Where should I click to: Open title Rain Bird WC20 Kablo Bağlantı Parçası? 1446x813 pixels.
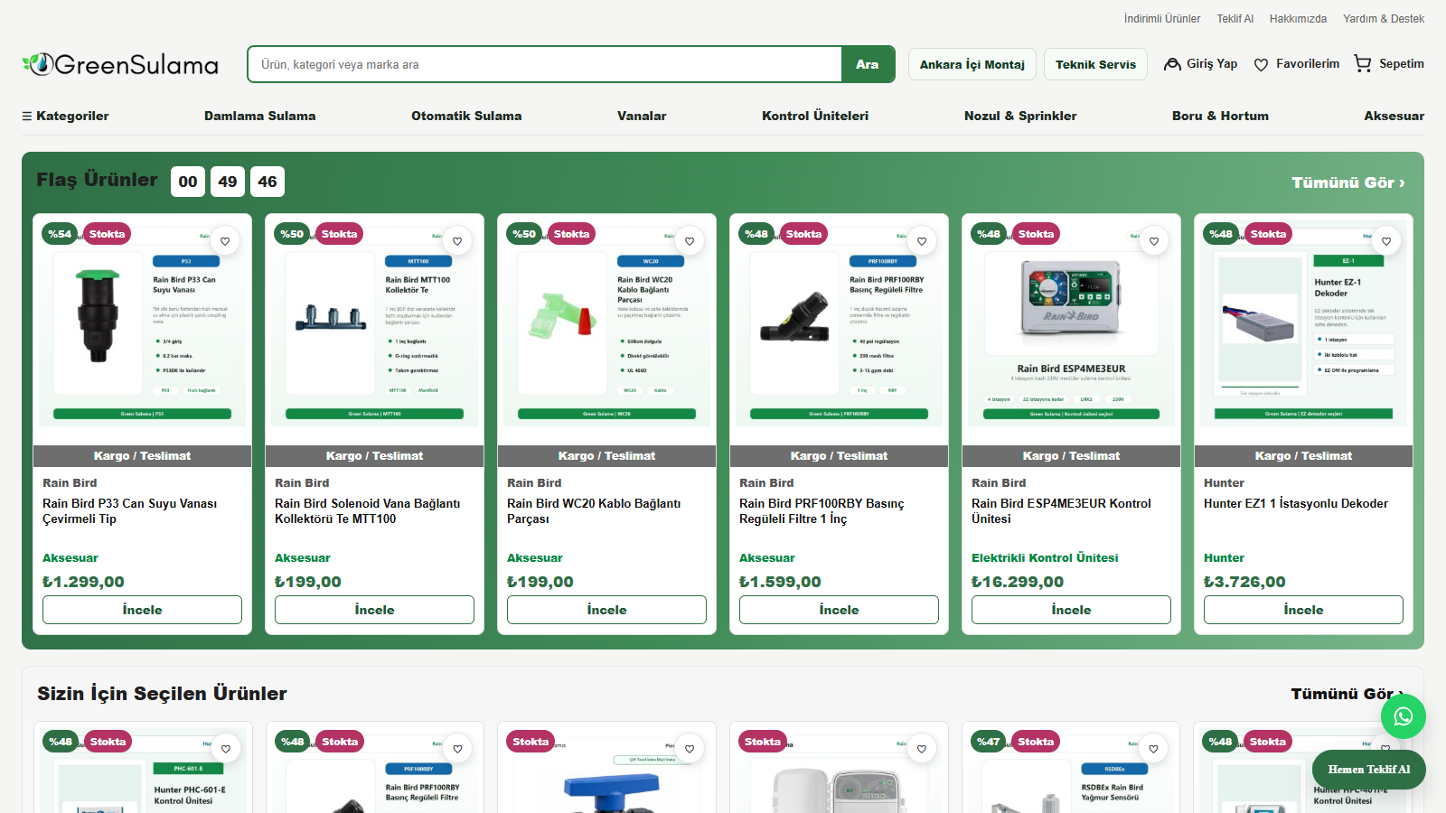pyautogui.click(x=594, y=511)
